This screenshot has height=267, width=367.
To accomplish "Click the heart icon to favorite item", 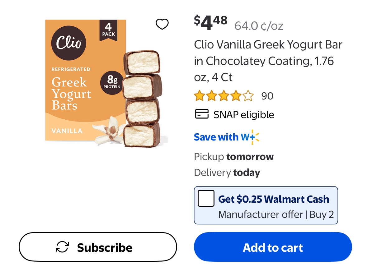I will point(162,24).
